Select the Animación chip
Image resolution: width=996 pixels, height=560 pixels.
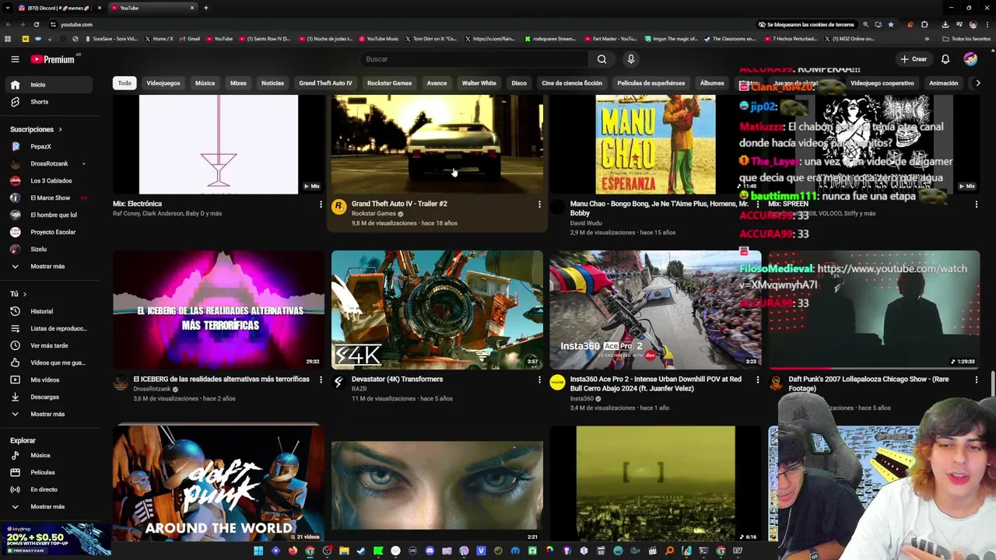pos(943,83)
